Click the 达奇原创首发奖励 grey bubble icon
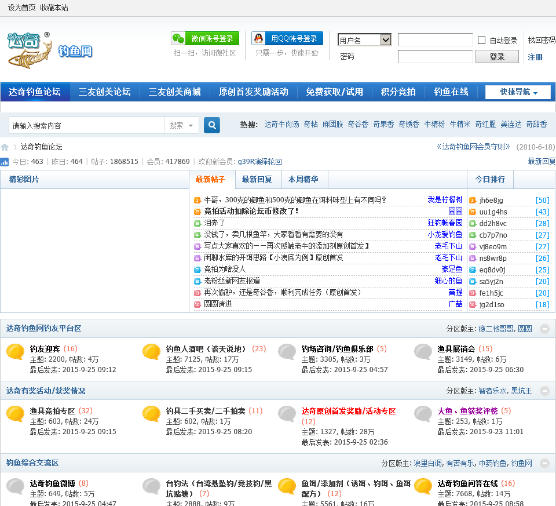Screen dimensions: 556x506 point(287,414)
